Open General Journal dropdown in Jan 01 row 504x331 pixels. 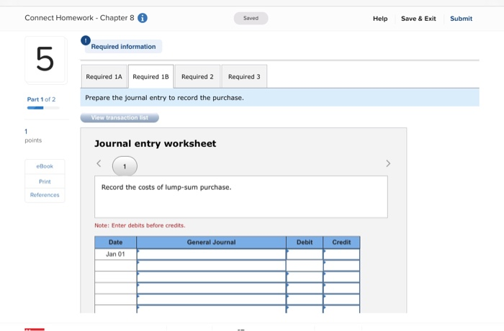[x=211, y=254]
